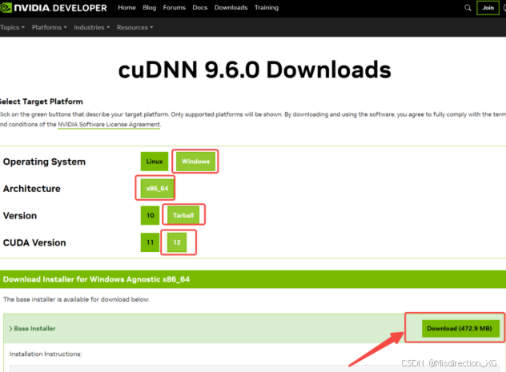Click the Download (472.9 MB) button
506x372 pixels.
460,329
